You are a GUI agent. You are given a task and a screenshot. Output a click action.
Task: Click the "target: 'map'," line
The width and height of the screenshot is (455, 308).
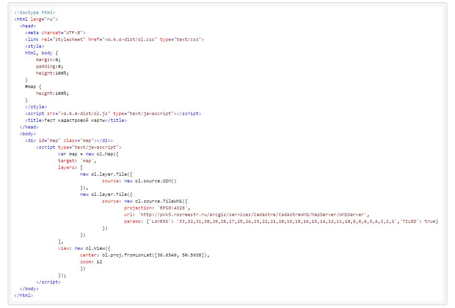(x=77, y=161)
